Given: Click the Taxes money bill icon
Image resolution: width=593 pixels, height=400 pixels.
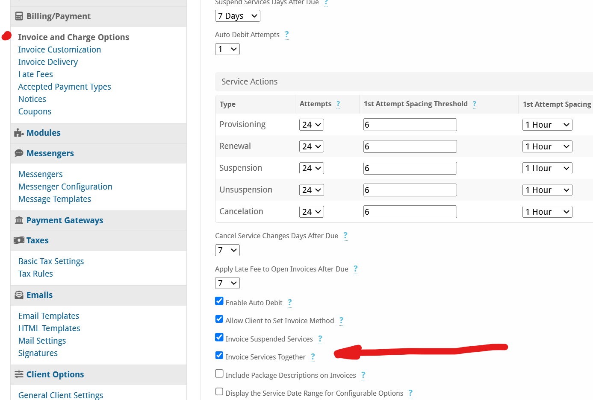Looking at the screenshot, I should [x=19, y=240].
